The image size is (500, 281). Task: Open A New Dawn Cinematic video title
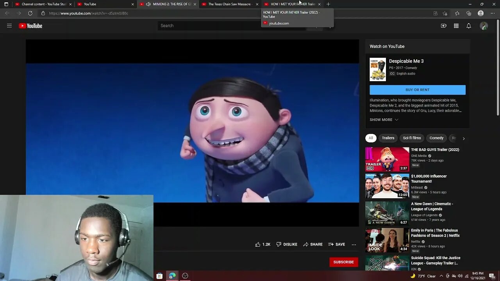tap(432, 206)
